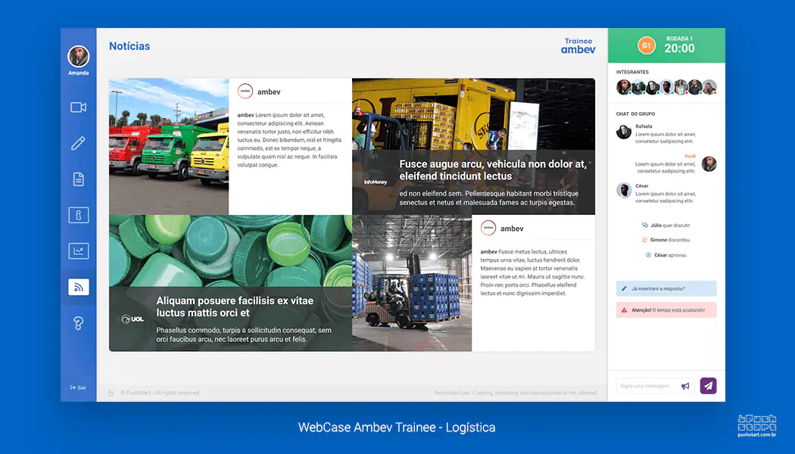
Task: Click the Sair logout link
Action: pyautogui.click(x=78, y=387)
